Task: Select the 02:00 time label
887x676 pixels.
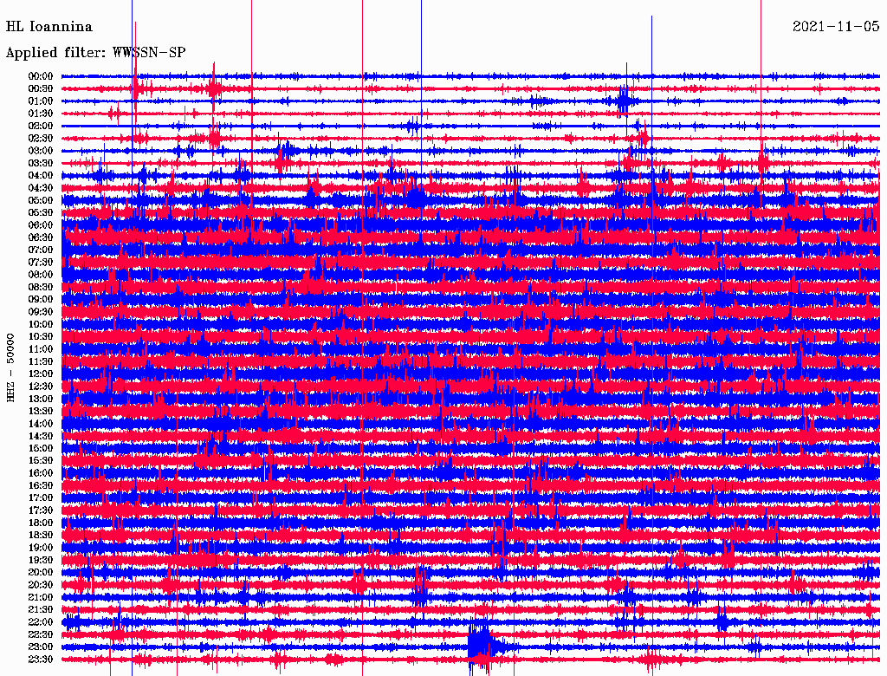Action: [41, 126]
